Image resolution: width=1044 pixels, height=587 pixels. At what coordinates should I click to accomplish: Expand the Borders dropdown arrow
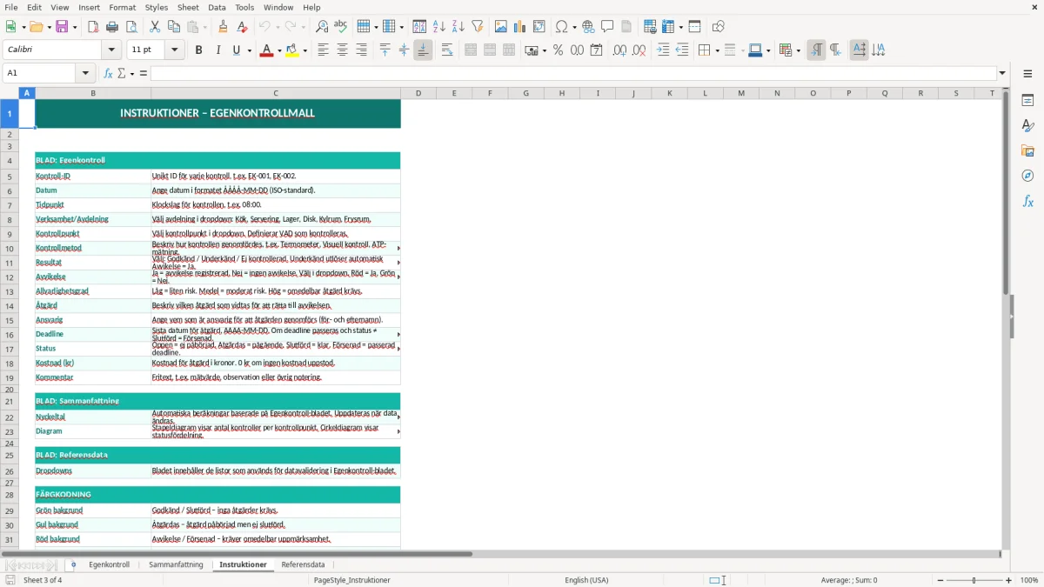[717, 50]
